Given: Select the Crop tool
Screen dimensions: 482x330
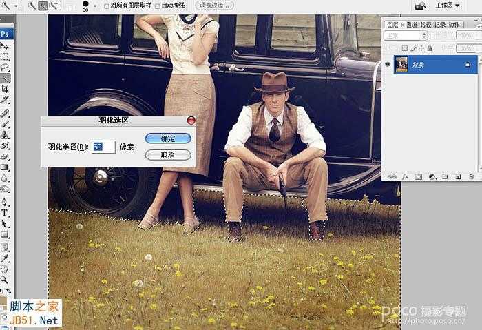Looking at the screenshot, I should click(5, 89).
